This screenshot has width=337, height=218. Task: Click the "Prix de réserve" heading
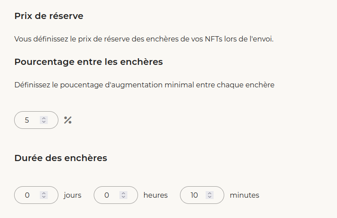[49, 16]
